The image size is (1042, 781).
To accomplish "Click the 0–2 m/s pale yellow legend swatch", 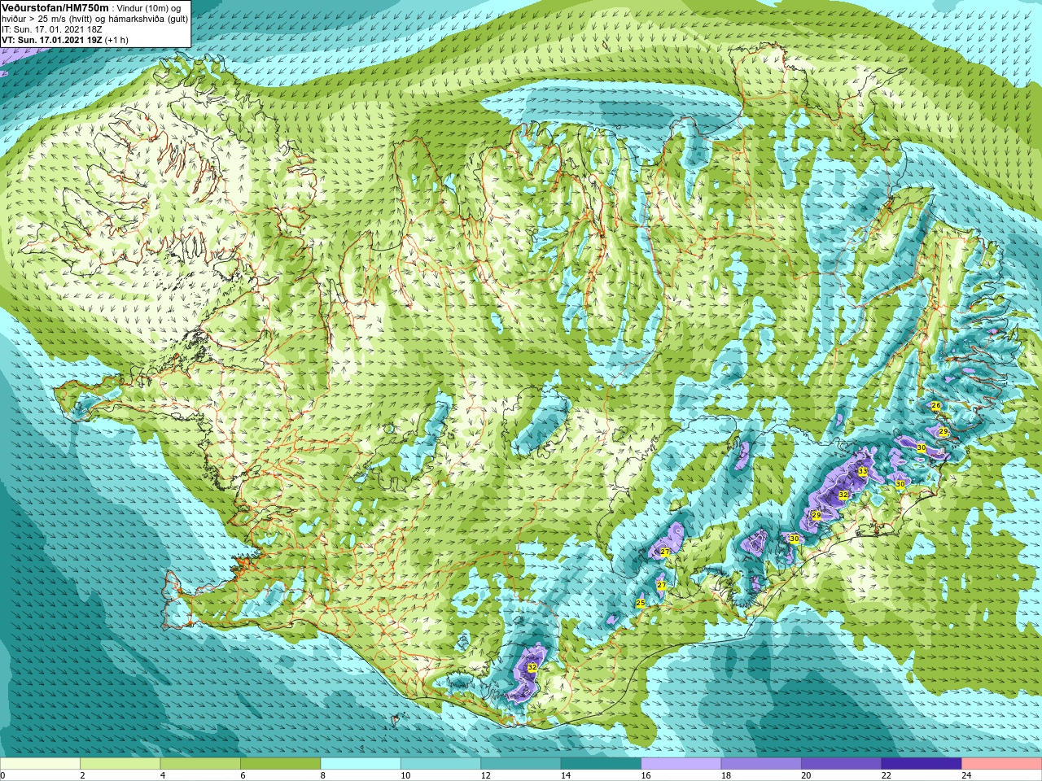I will (40, 764).
